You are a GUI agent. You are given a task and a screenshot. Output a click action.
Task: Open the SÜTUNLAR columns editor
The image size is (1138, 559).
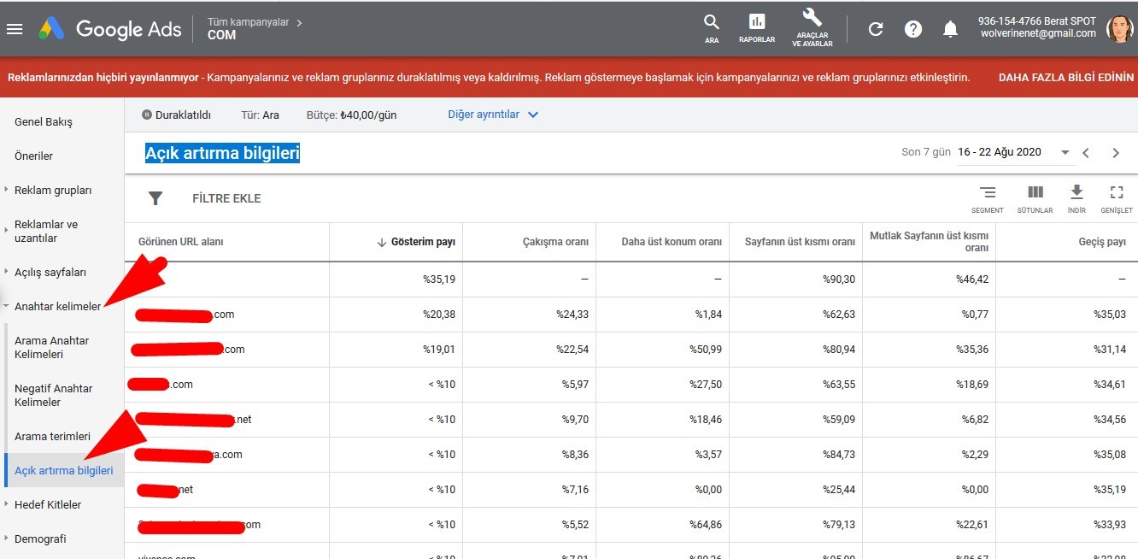1035,199
